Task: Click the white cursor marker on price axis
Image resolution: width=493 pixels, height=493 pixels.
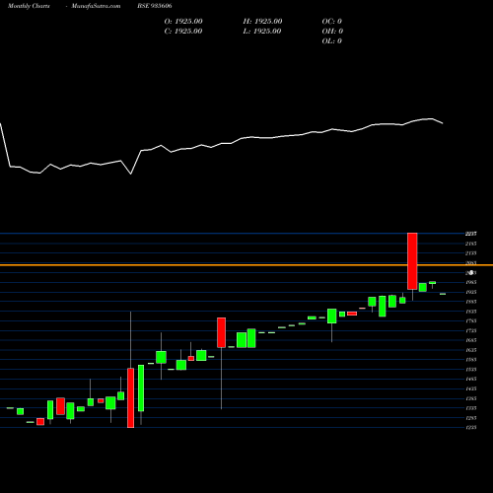Action: [x=471, y=272]
